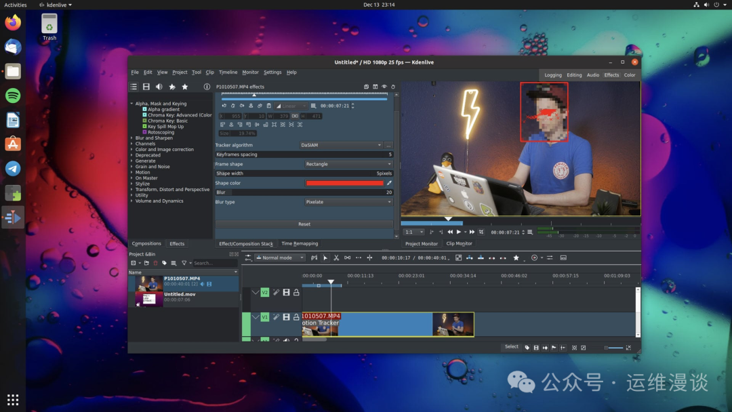Switch to the Color workspace layout
The width and height of the screenshot is (732, 412).
pyautogui.click(x=630, y=75)
